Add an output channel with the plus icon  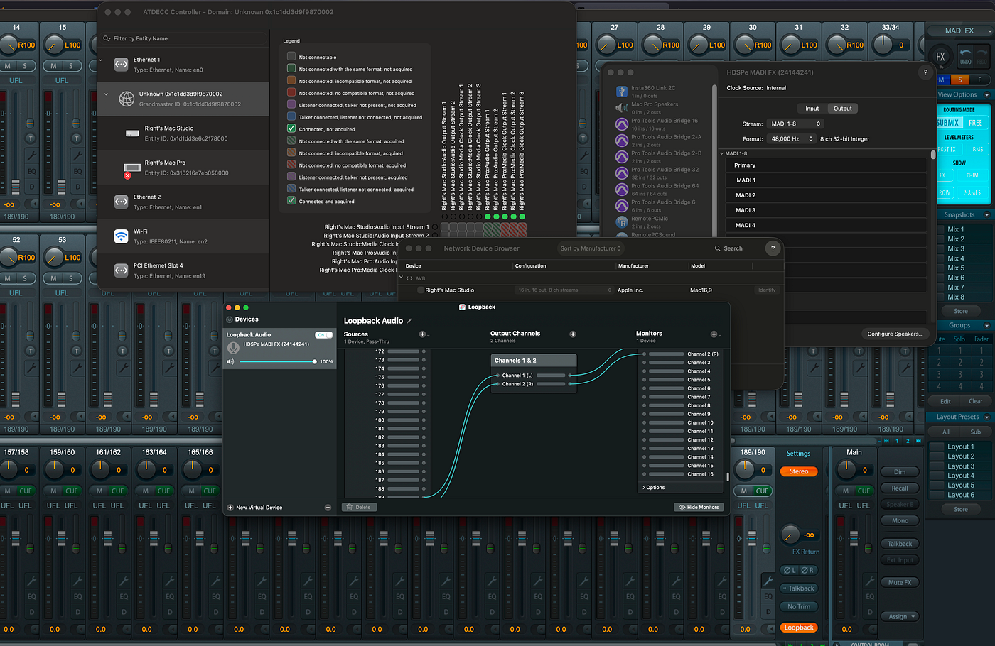tap(573, 334)
